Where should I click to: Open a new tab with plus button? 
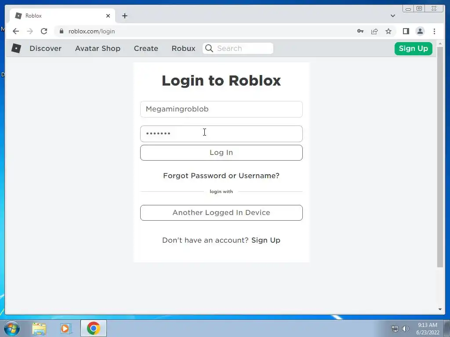pos(124,16)
